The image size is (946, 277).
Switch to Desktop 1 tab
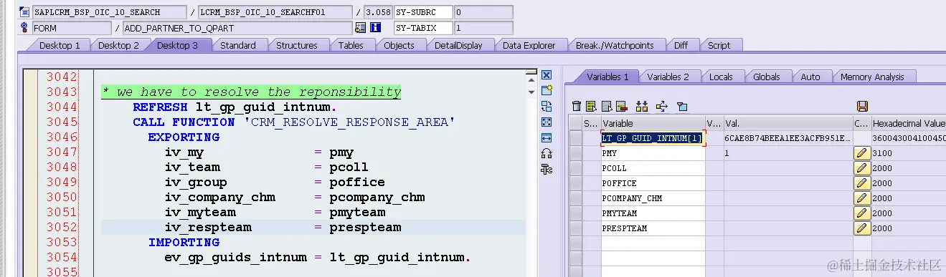[x=59, y=45]
